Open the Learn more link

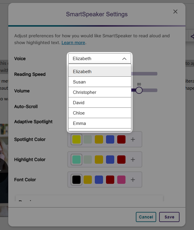(73, 43)
